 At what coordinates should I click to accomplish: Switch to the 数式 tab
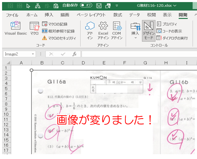point(118,15)
